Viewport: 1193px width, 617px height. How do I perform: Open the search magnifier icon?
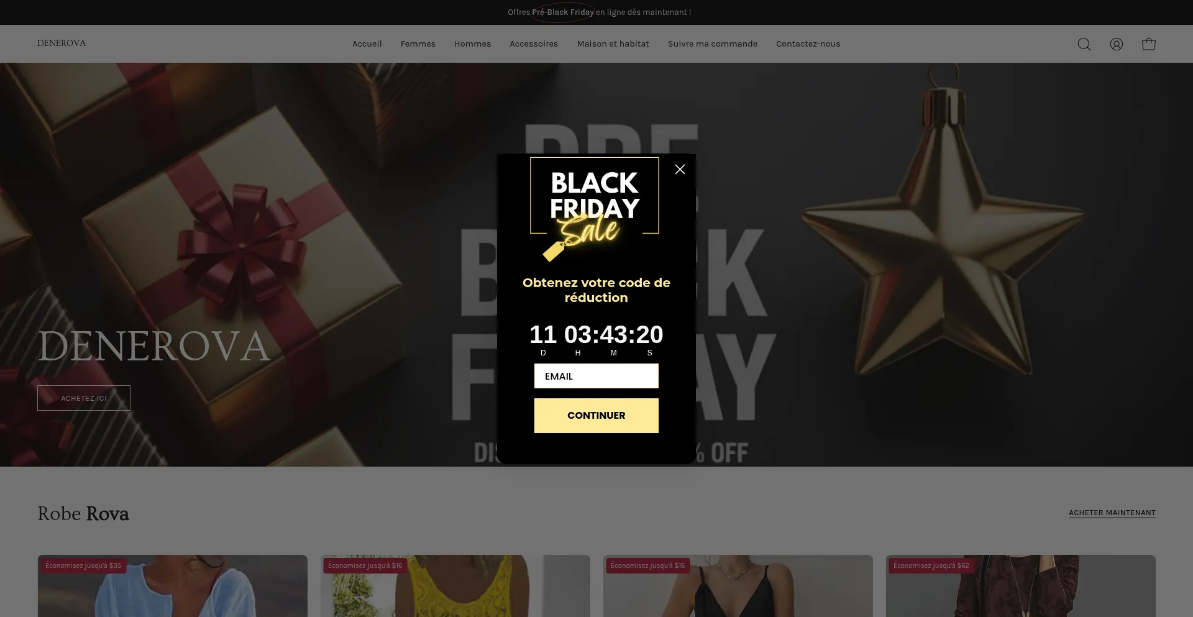1084,44
